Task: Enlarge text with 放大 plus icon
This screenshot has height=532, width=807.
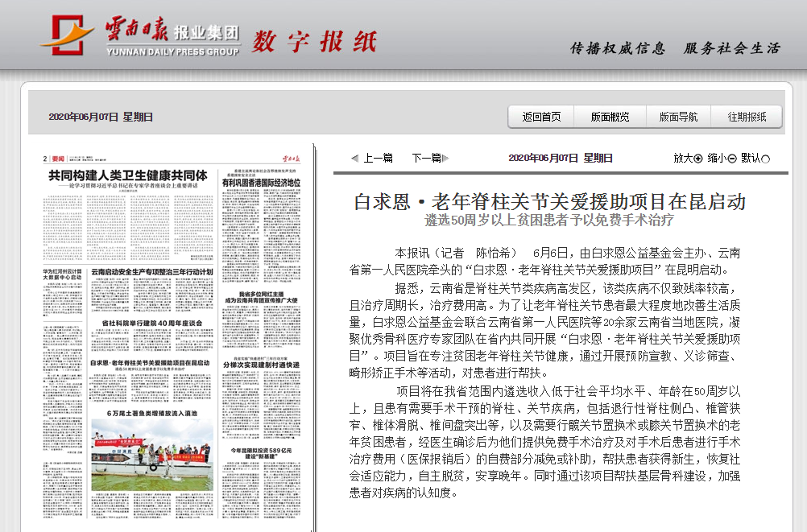Action: click(x=698, y=159)
